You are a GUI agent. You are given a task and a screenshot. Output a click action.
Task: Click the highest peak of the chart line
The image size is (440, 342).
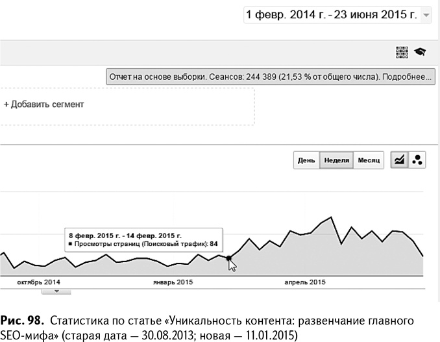coord(332,217)
